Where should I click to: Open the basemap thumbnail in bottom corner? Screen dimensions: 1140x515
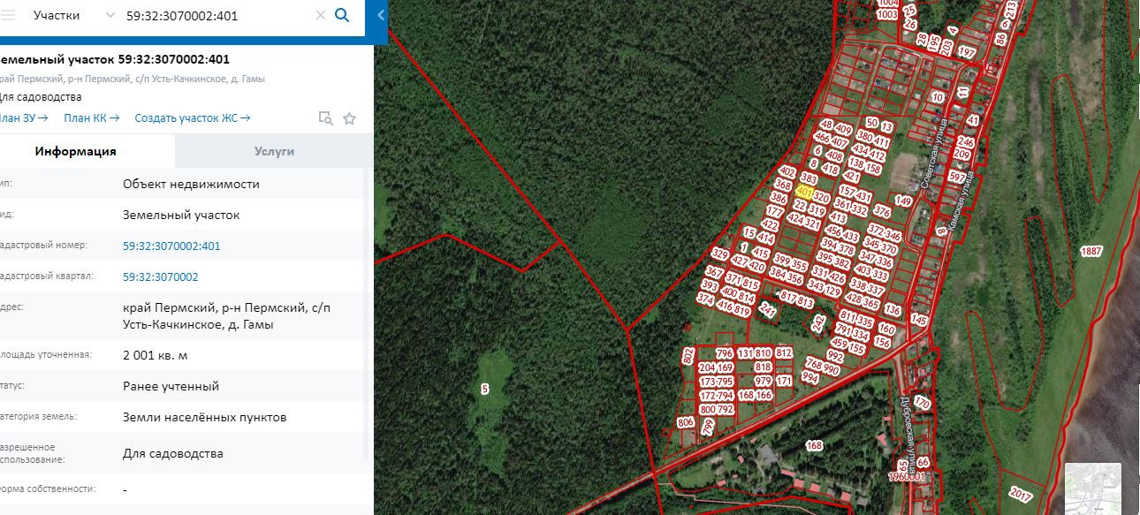click(1092, 488)
